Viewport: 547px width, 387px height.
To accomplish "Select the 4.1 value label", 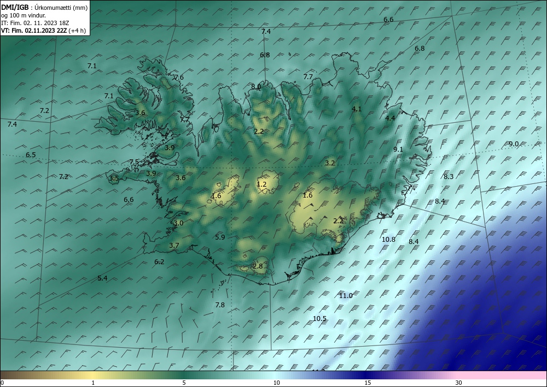I will [x=357, y=109].
